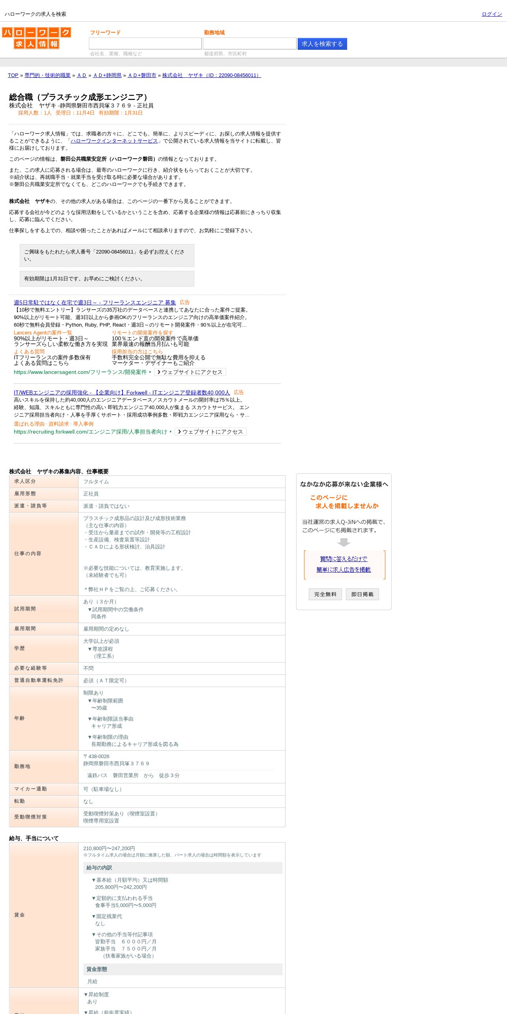Click the 採用人数：1人 text
Image resolution: width=507 pixels, height=1014 pixels.
click(35, 113)
